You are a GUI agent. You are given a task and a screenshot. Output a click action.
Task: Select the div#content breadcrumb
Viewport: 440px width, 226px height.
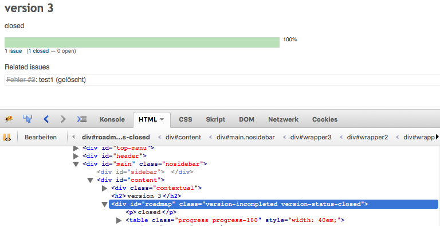coord(183,137)
